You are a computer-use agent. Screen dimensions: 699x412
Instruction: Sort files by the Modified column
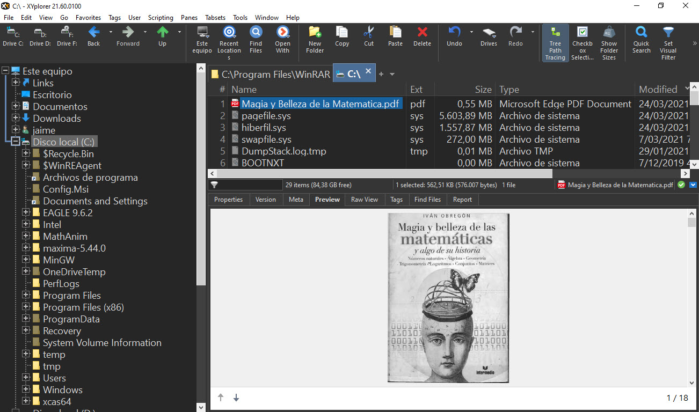click(661, 90)
